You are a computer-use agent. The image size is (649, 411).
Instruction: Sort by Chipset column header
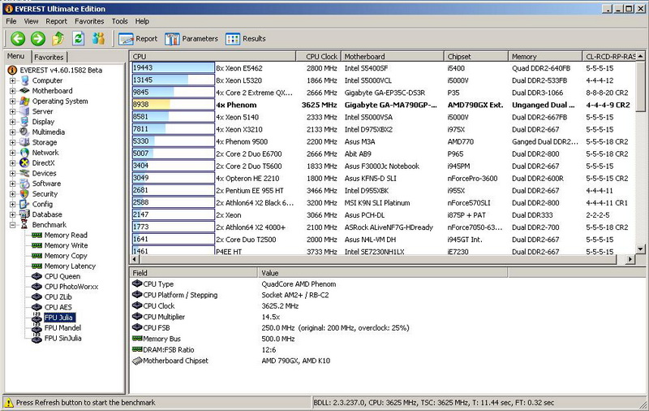pyautogui.click(x=476, y=56)
